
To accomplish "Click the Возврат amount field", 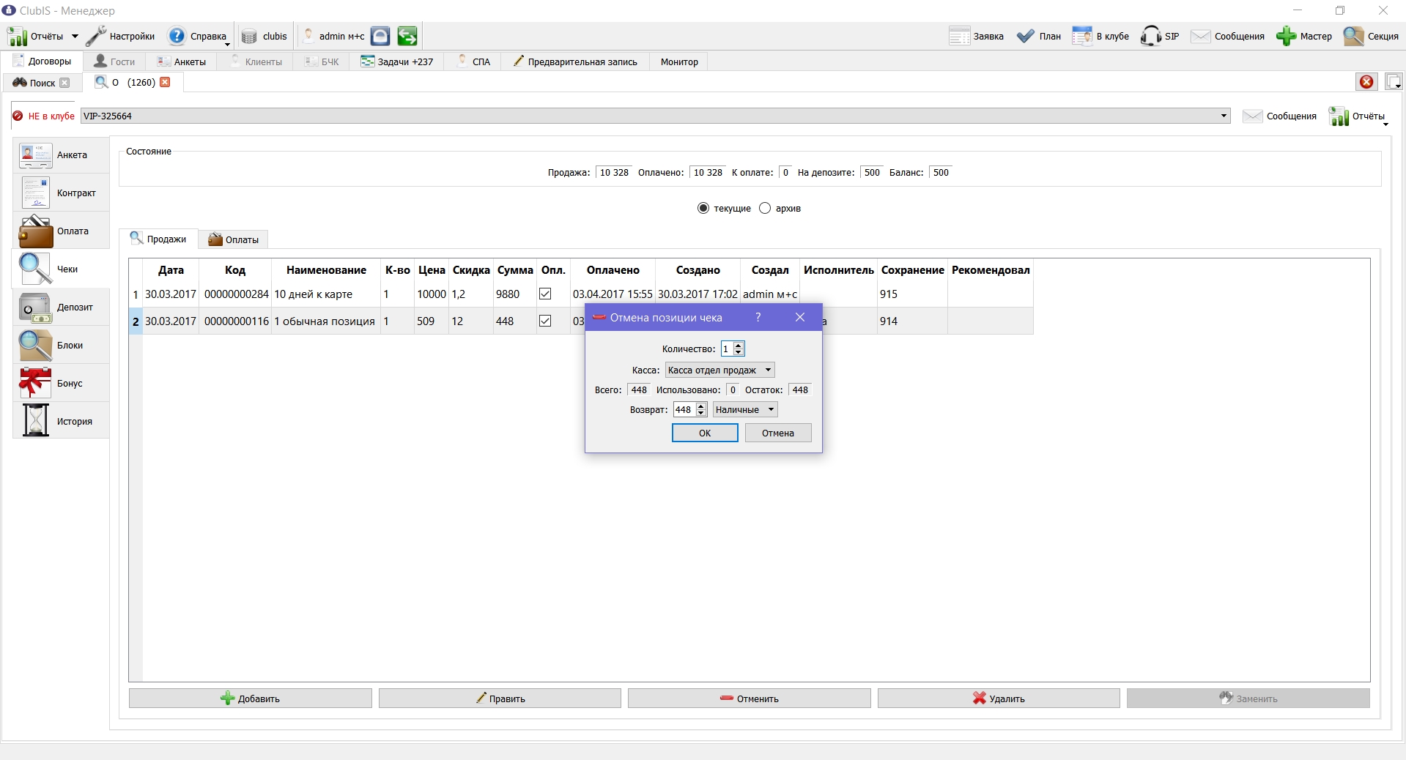I will (684, 409).
